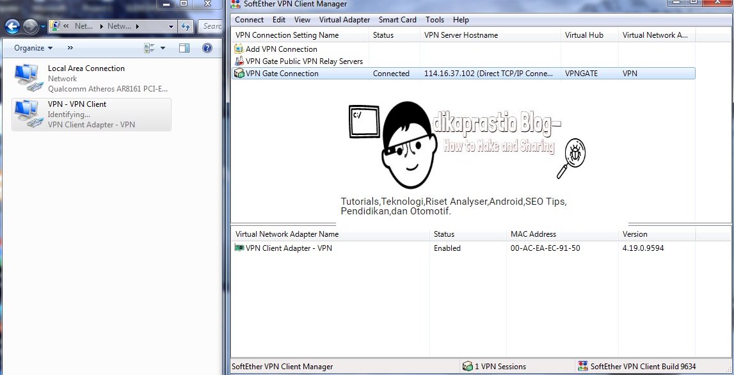Image resolution: width=734 pixels, height=375 pixels.
Task: Open the Virtual Adapter menu
Action: point(344,20)
